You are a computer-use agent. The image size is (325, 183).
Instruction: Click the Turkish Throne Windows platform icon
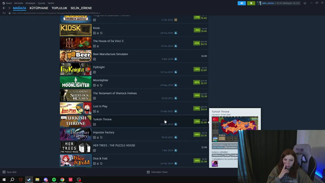point(94,124)
